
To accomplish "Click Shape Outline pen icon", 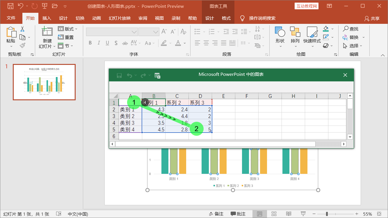I will [x=326, y=37].
